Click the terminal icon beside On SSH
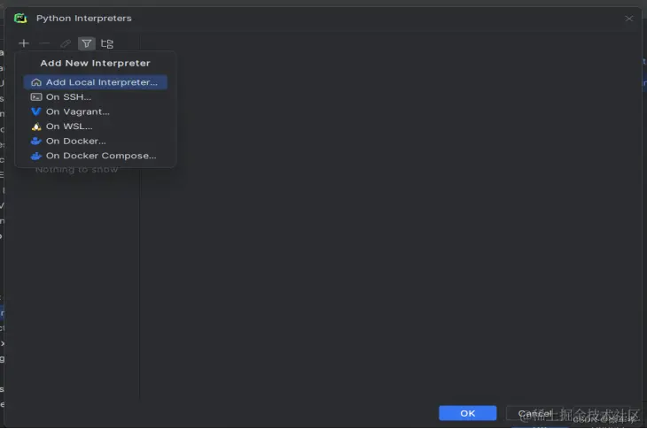Viewport: 647px width, 429px height. coord(36,97)
